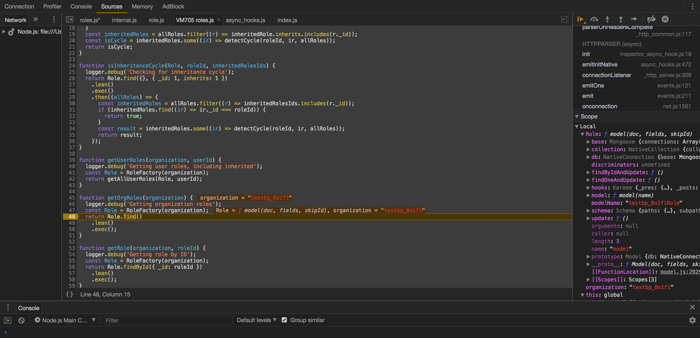Select the connectionListener call stack frame
700x338 pixels.
(x=636, y=75)
